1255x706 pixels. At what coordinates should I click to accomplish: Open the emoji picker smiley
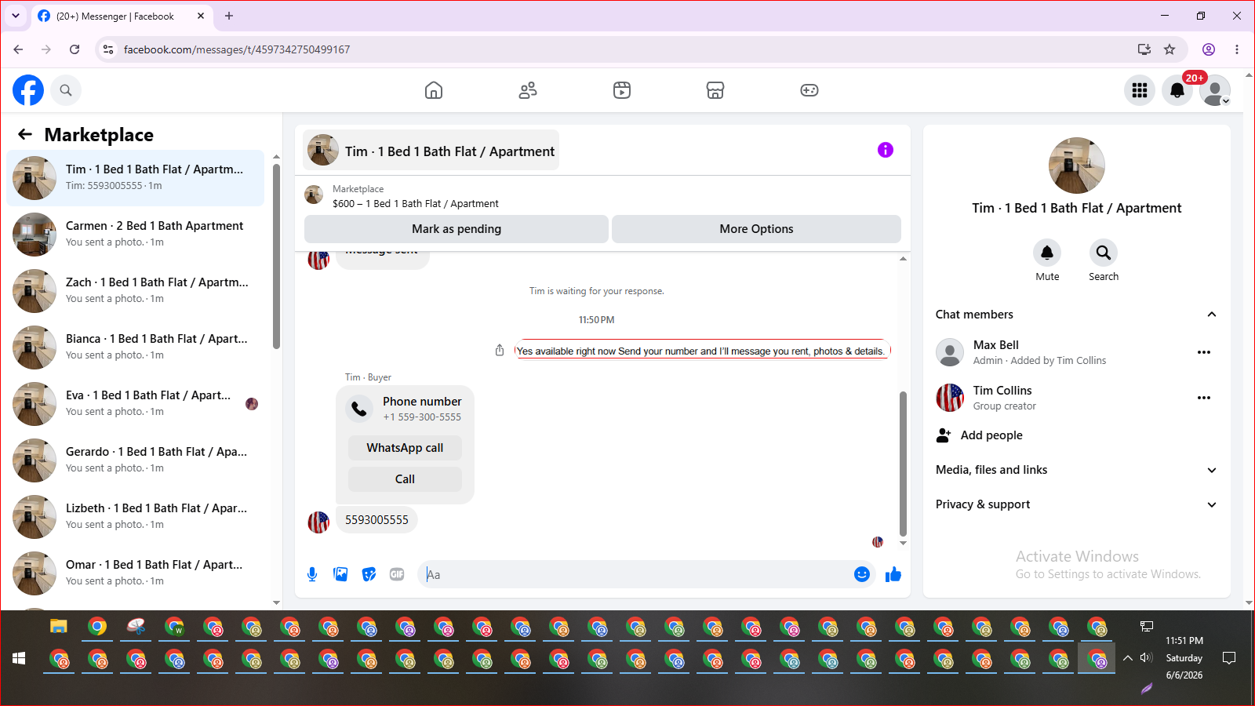pyautogui.click(x=862, y=574)
